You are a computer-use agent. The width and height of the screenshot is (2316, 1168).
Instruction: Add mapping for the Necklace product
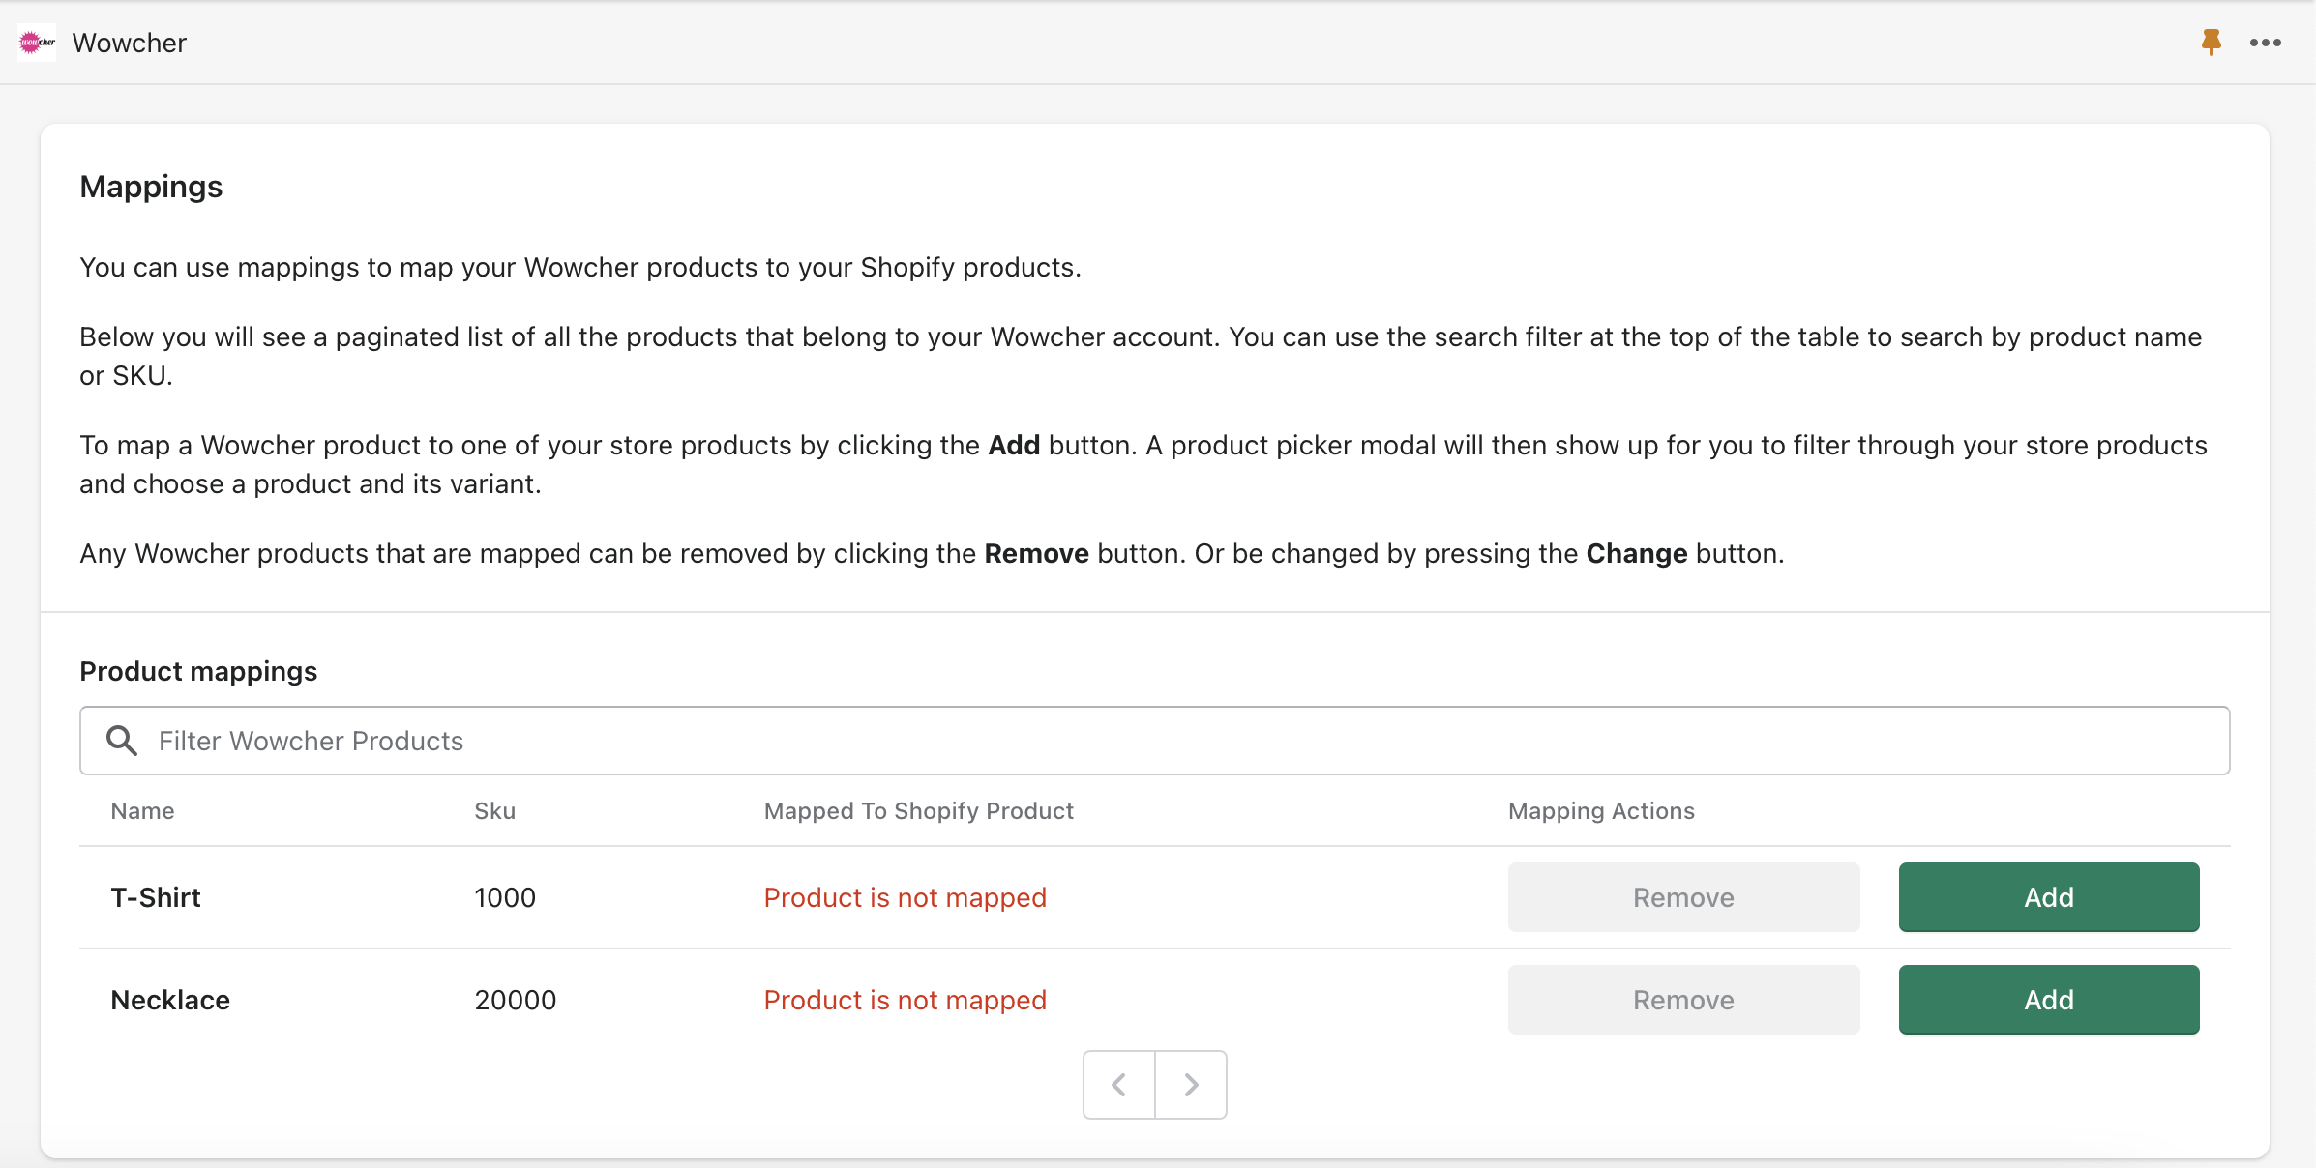[x=2049, y=1000]
